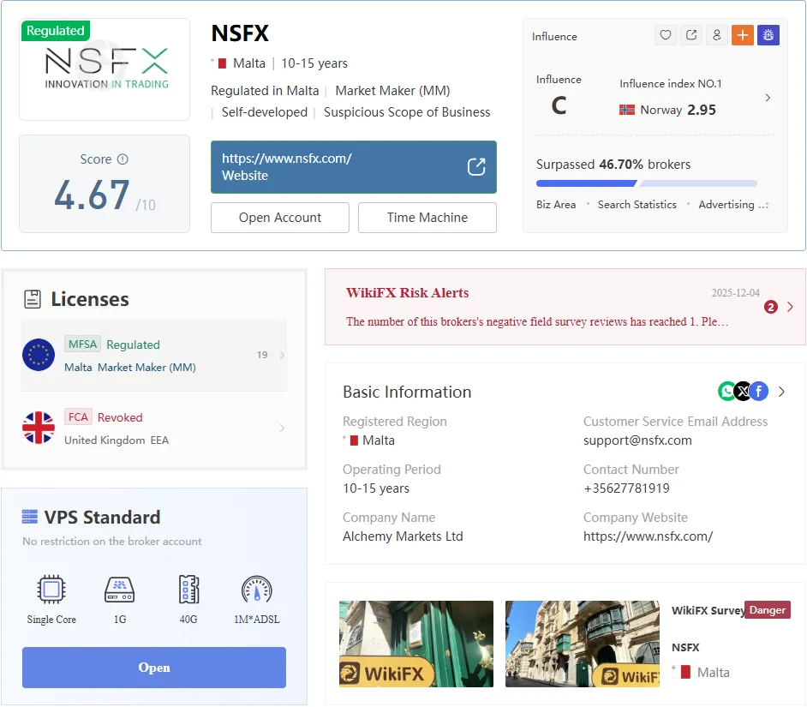Click the Licenses document icon
Screen dimensions: 807x707
coord(33,299)
